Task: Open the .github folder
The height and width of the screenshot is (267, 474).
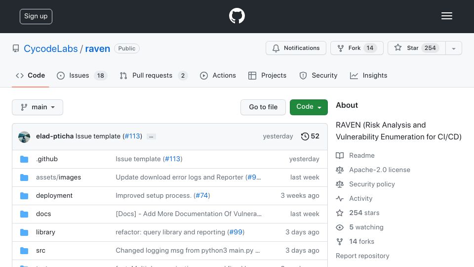Action: coord(47,159)
